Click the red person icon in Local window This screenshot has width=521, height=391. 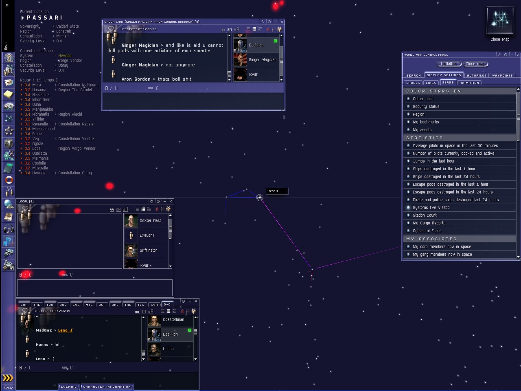coord(157,209)
